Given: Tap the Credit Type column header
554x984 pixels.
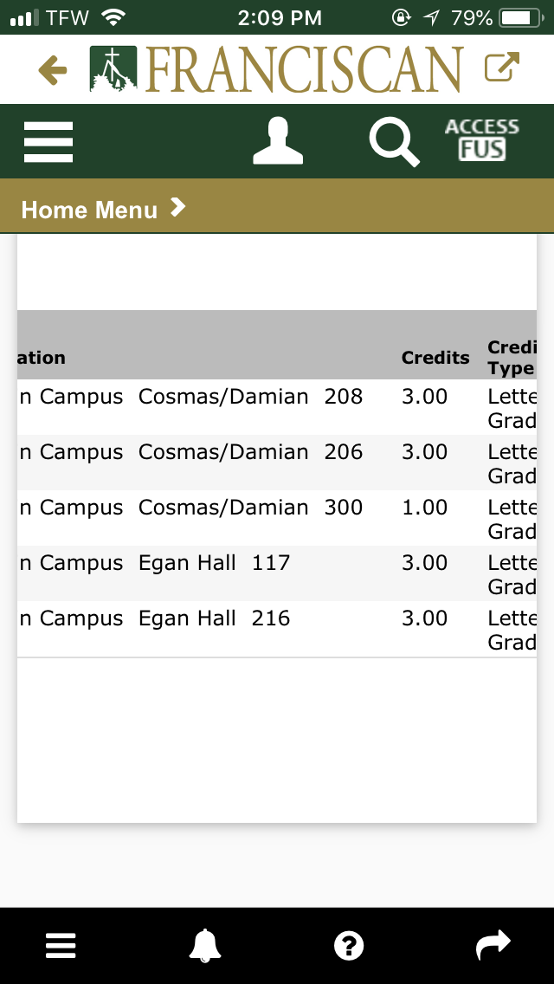Looking at the screenshot, I should [x=511, y=358].
